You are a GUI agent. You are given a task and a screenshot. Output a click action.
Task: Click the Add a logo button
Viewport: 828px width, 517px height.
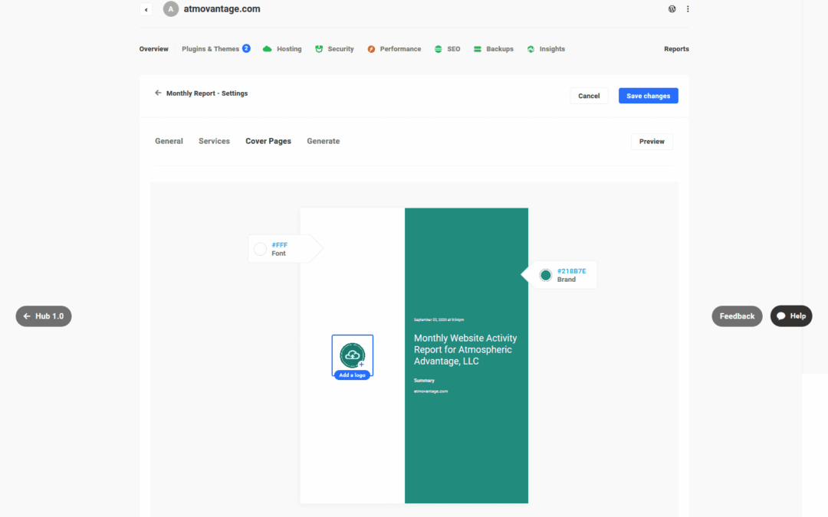tap(352, 375)
